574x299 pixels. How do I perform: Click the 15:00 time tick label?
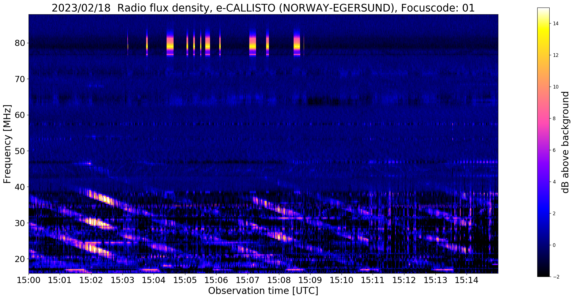(x=29, y=280)
